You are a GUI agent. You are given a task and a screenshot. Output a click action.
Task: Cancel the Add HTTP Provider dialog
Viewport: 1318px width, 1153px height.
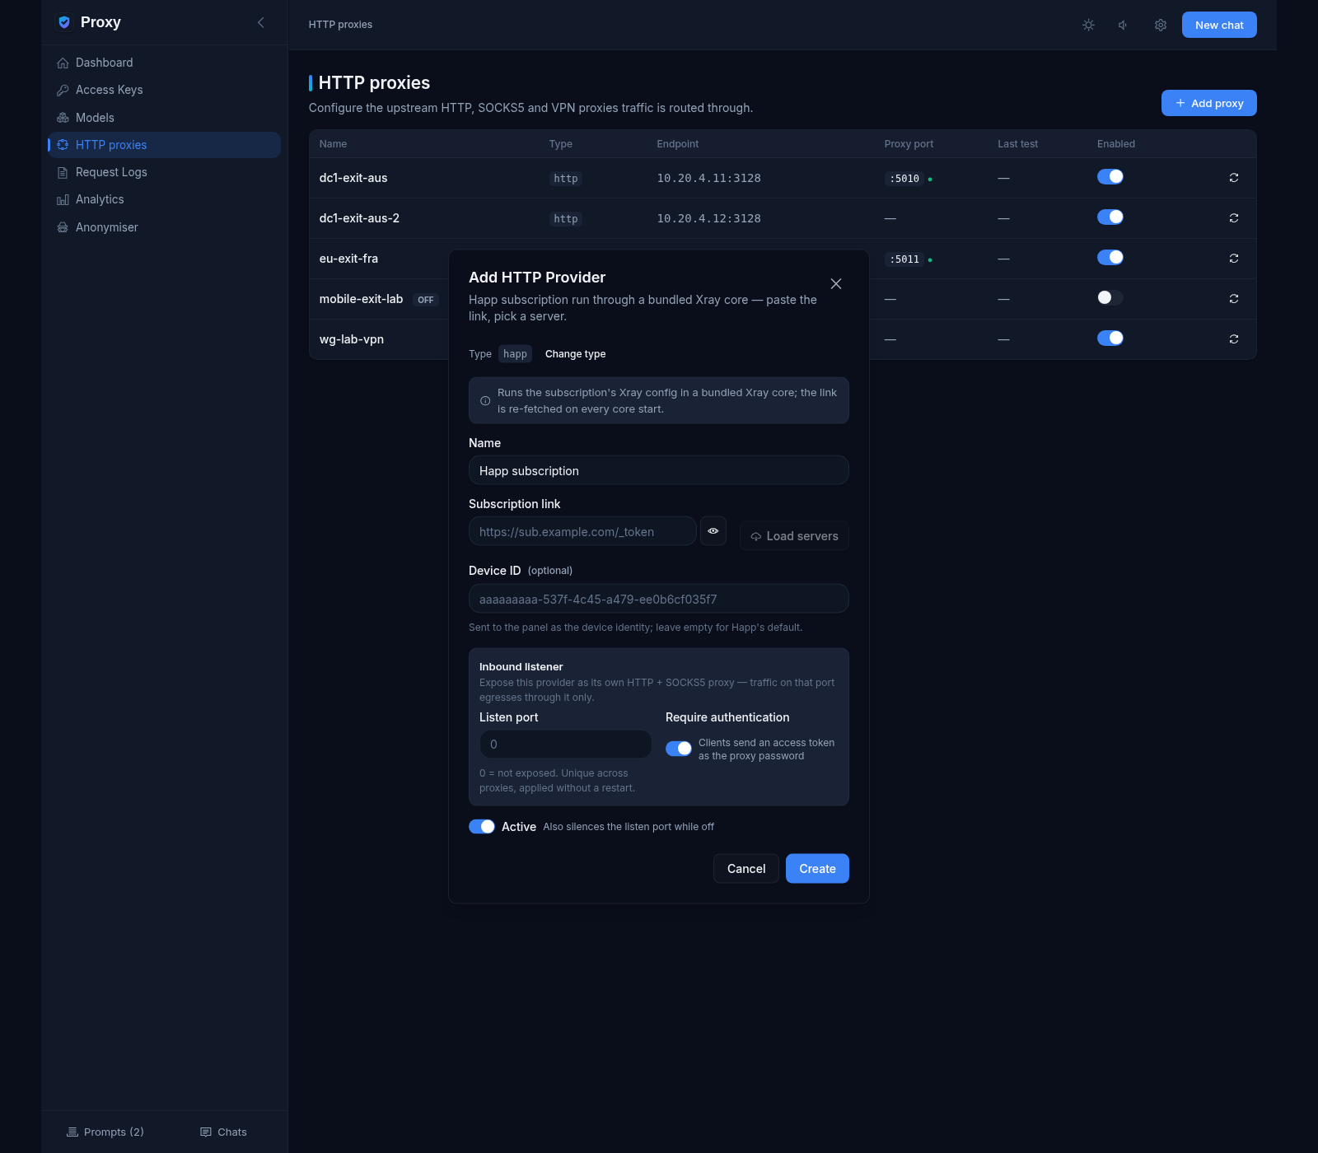click(x=746, y=869)
